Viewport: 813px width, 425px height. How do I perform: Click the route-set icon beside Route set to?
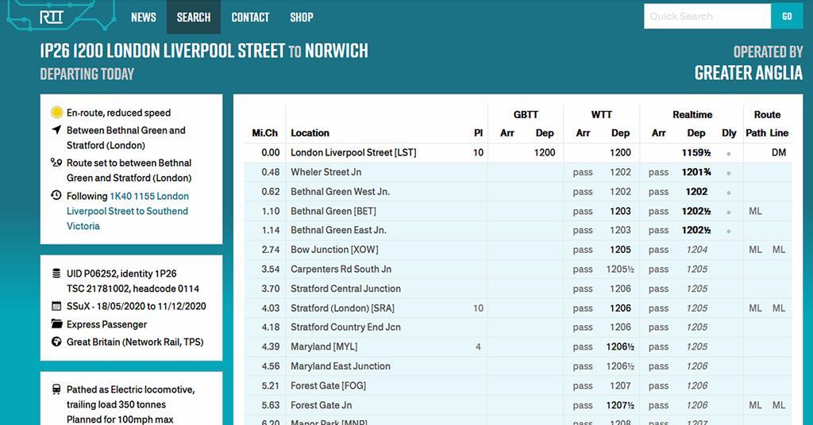tap(56, 163)
